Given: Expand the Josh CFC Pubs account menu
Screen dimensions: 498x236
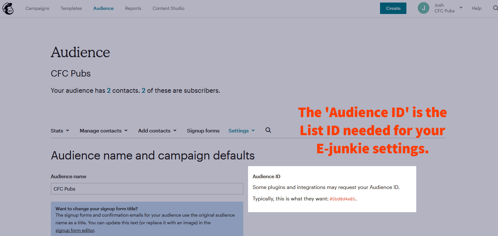Looking at the screenshot, I should pos(448,8).
